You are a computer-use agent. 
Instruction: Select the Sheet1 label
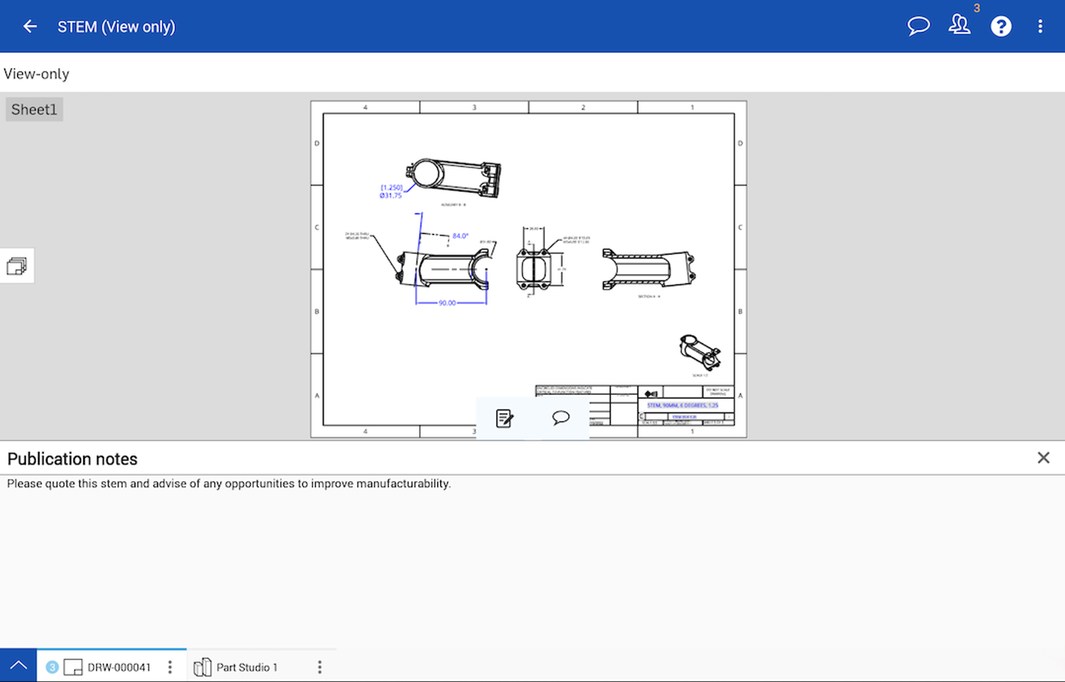click(34, 110)
